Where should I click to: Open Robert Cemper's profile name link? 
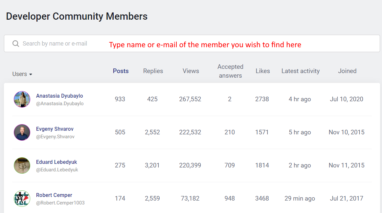(54, 195)
